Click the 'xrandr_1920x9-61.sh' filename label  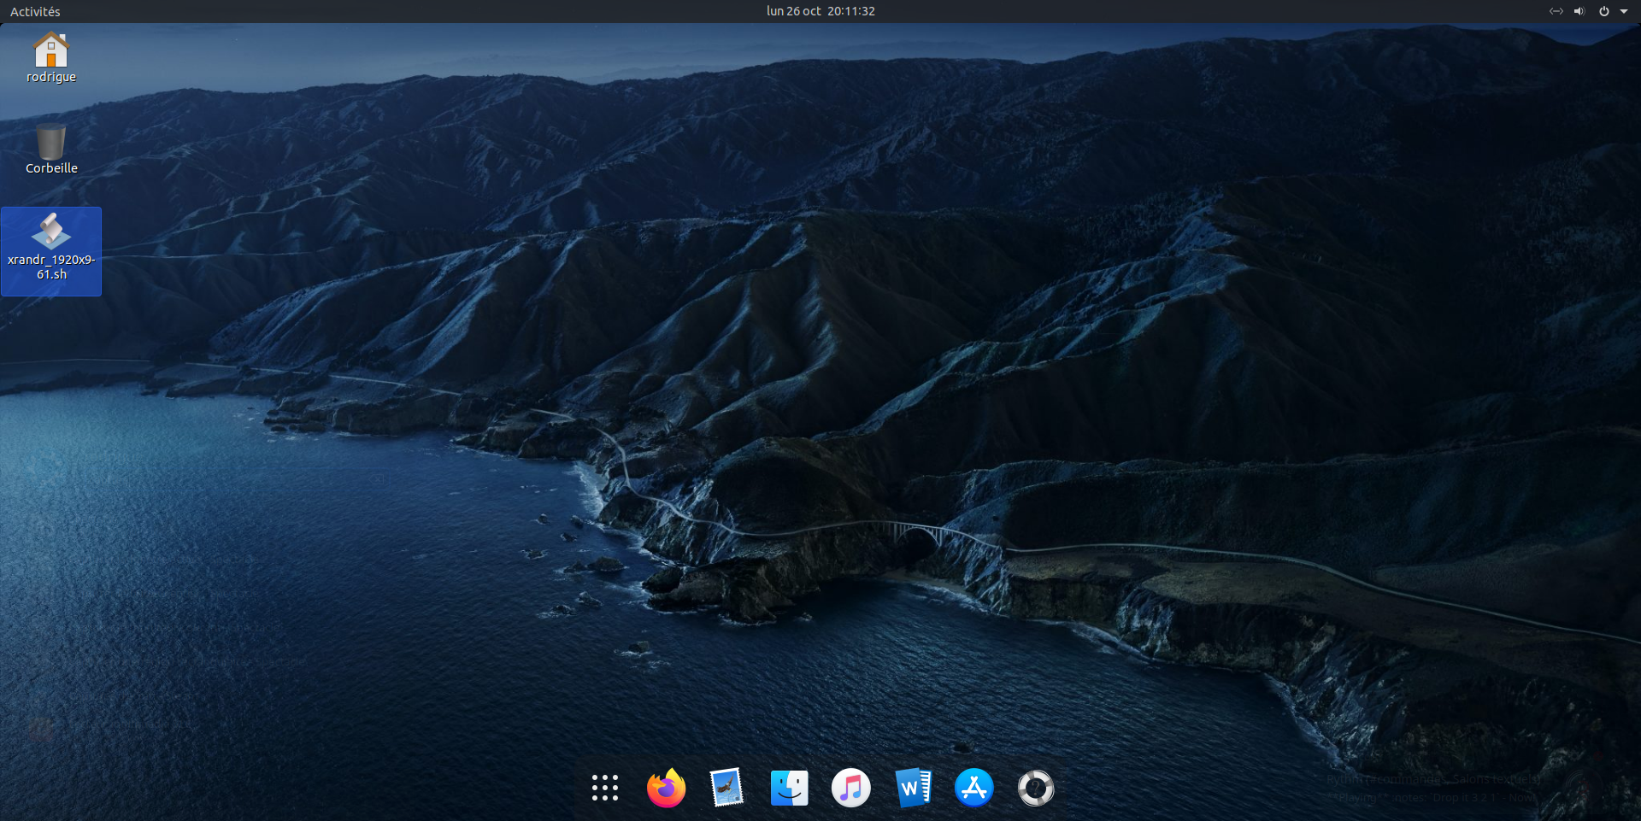tap(51, 267)
